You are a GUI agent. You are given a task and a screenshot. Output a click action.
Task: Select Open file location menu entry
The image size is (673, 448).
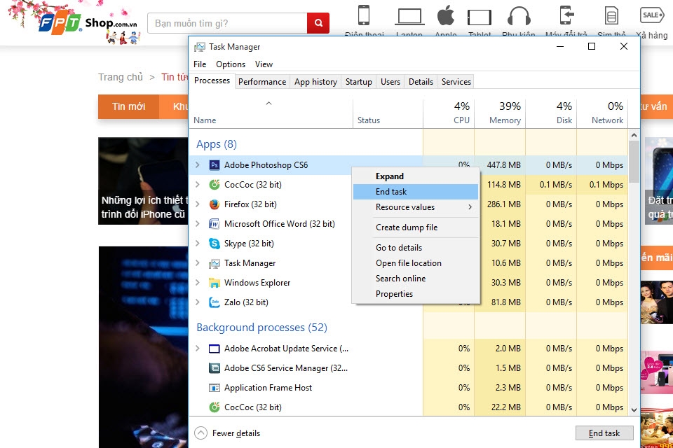click(408, 263)
